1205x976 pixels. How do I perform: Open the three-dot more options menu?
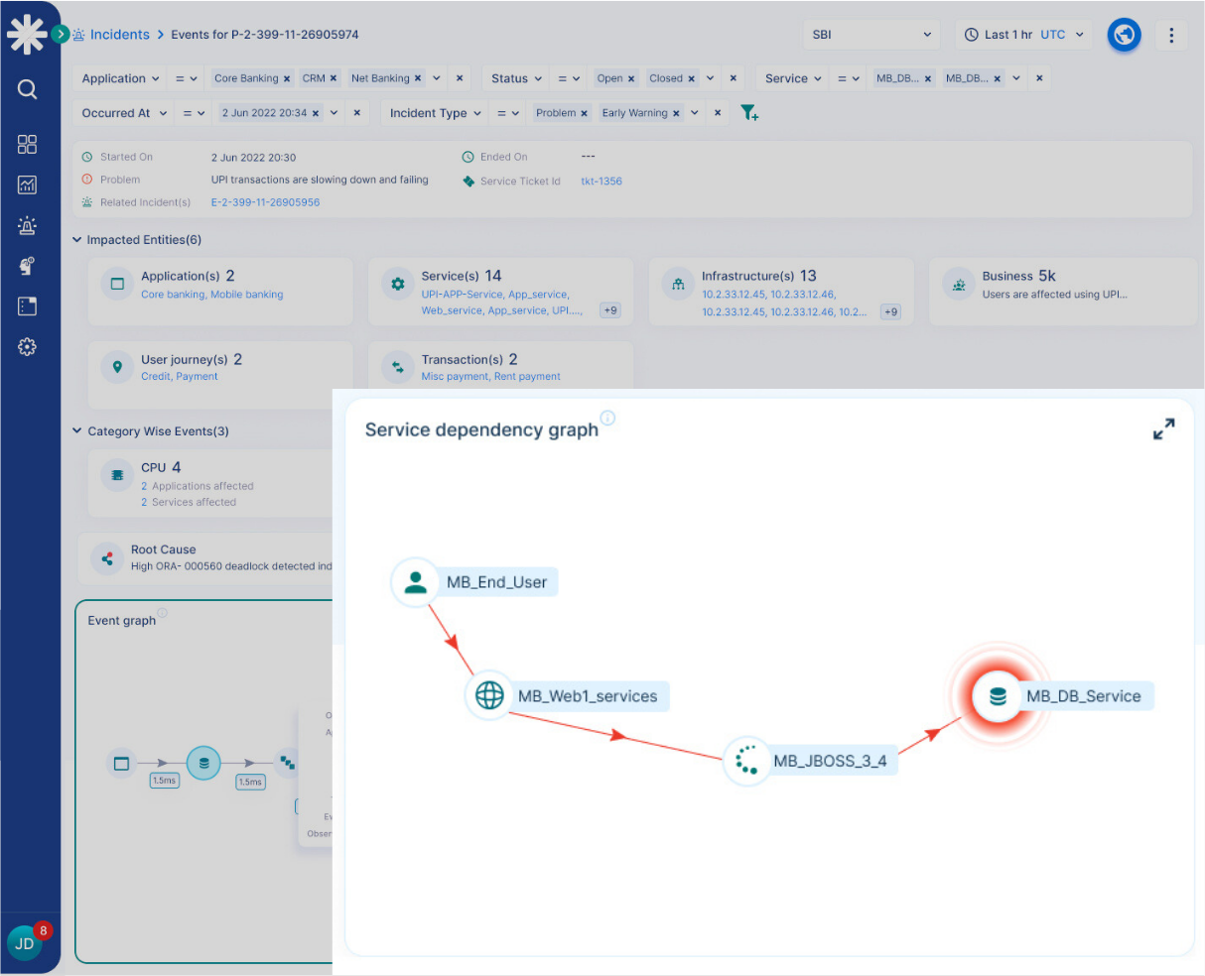pyautogui.click(x=1171, y=35)
